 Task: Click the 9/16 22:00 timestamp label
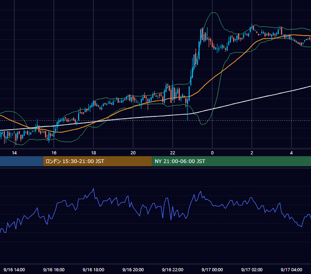point(172,269)
